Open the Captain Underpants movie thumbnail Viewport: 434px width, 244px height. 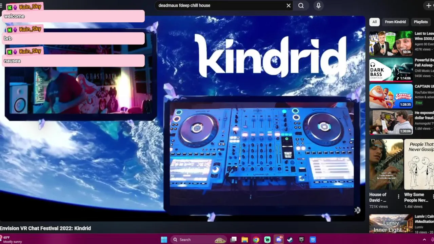[x=391, y=96]
